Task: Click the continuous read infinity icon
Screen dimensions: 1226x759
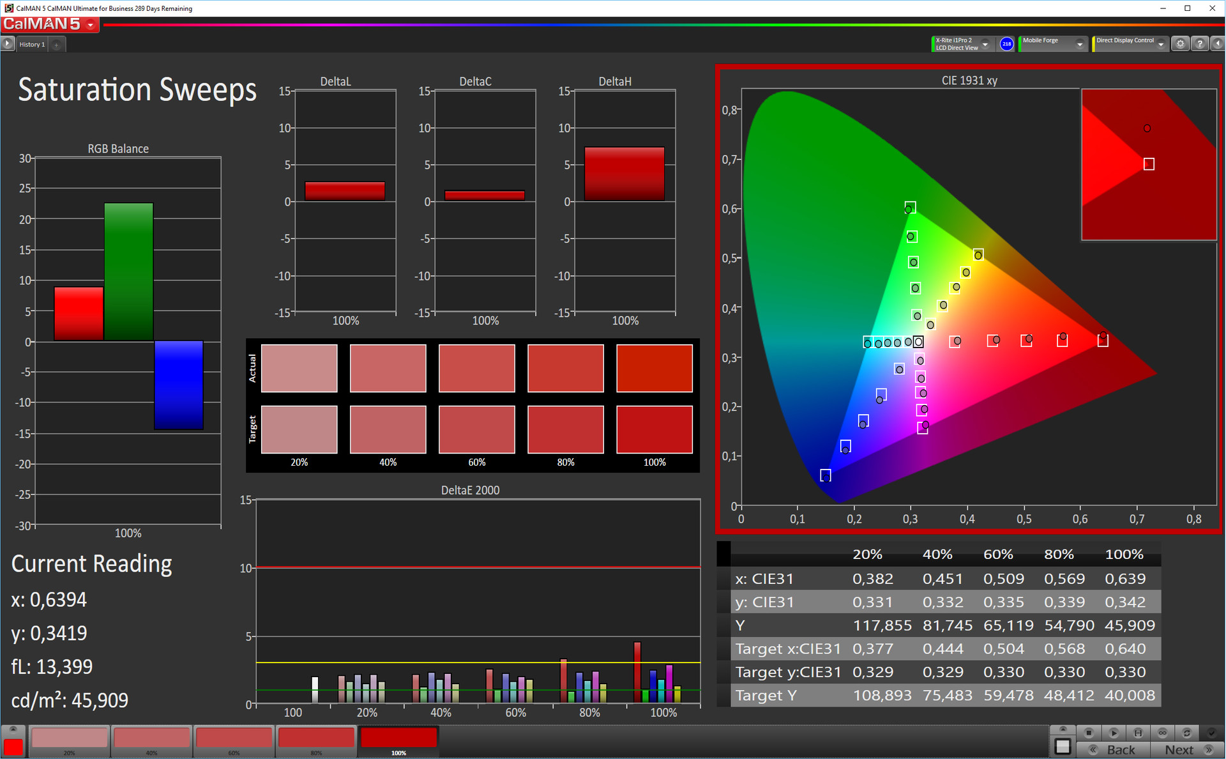Action: (x=1162, y=733)
